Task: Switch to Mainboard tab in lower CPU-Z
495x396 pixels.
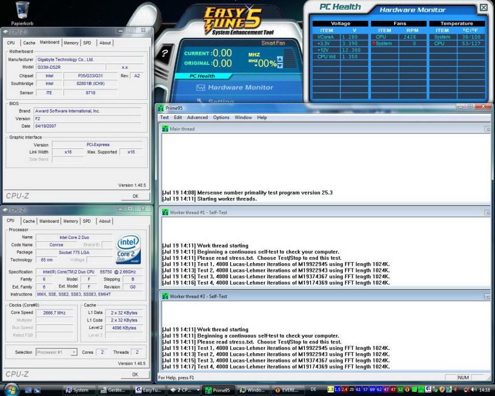Action: 49,221
